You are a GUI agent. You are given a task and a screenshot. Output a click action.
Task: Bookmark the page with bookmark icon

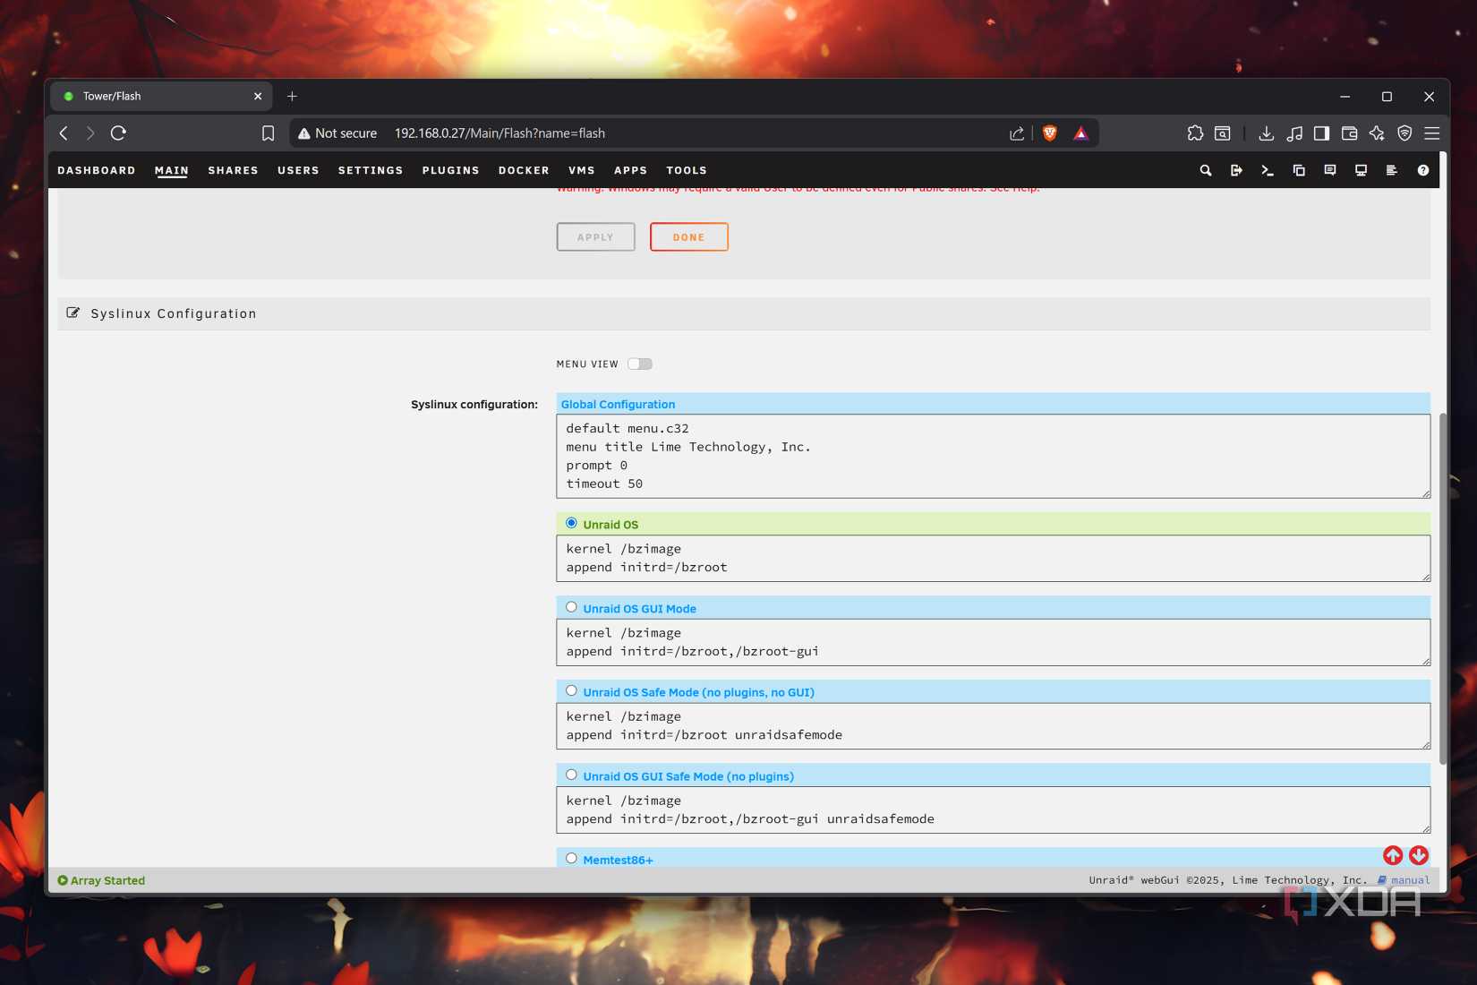(268, 133)
